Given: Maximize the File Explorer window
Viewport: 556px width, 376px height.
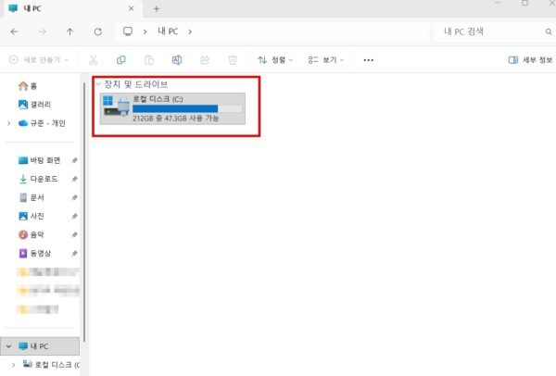Looking at the screenshot, I should coord(524,3).
